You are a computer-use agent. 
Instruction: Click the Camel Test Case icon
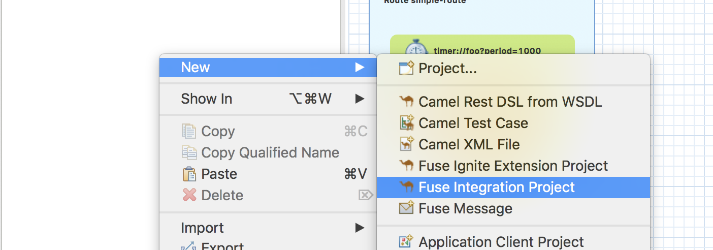pos(407,123)
